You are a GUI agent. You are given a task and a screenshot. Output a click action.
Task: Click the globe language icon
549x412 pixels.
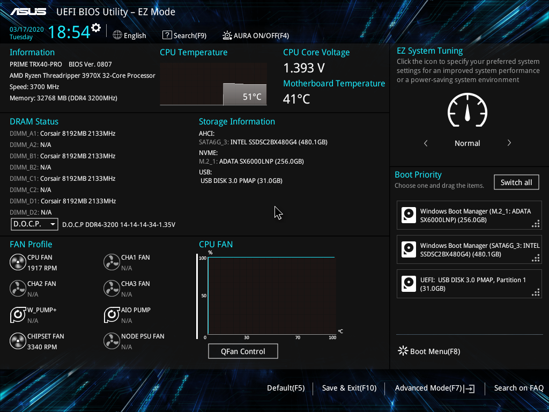(117, 35)
